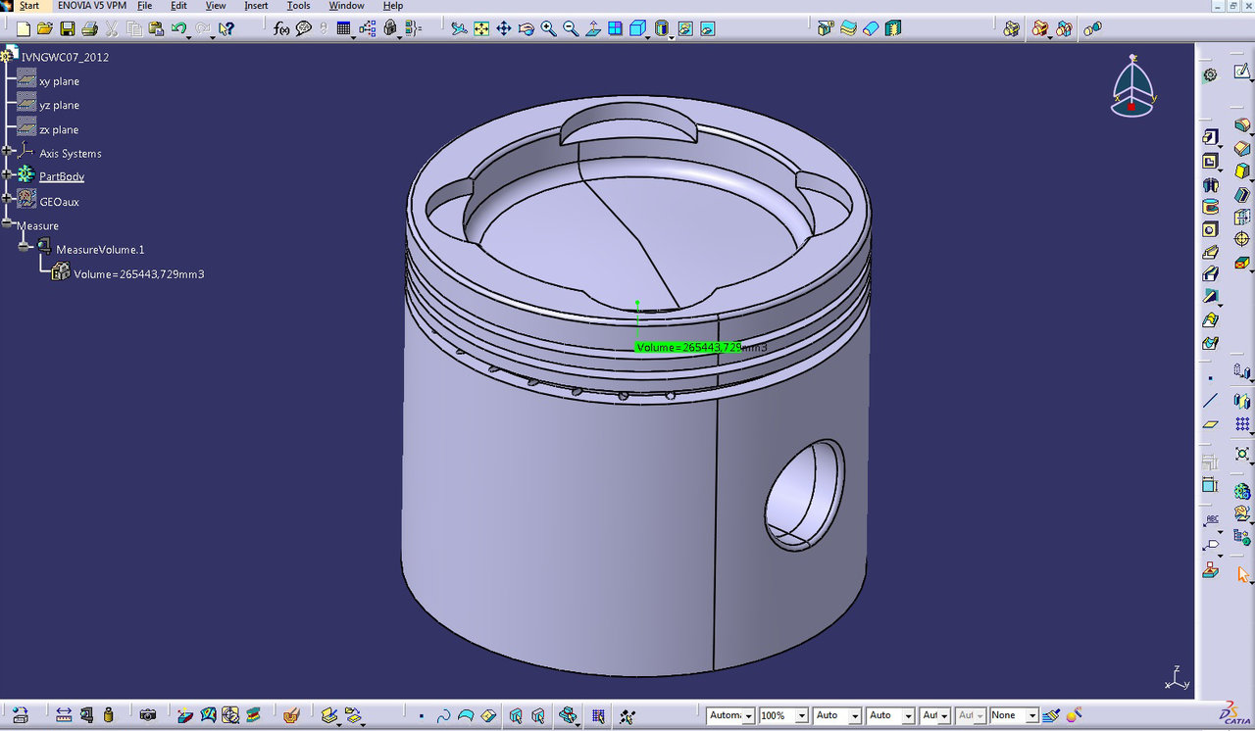Toggle the multi-view window layout icon
The image size is (1255, 731).
[615, 29]
